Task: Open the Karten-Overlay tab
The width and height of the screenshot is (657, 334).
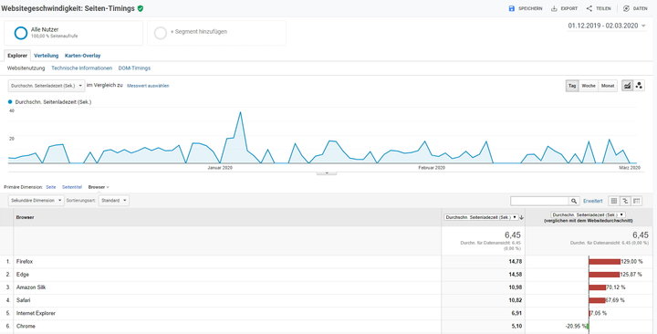Action: coord(82,56)
